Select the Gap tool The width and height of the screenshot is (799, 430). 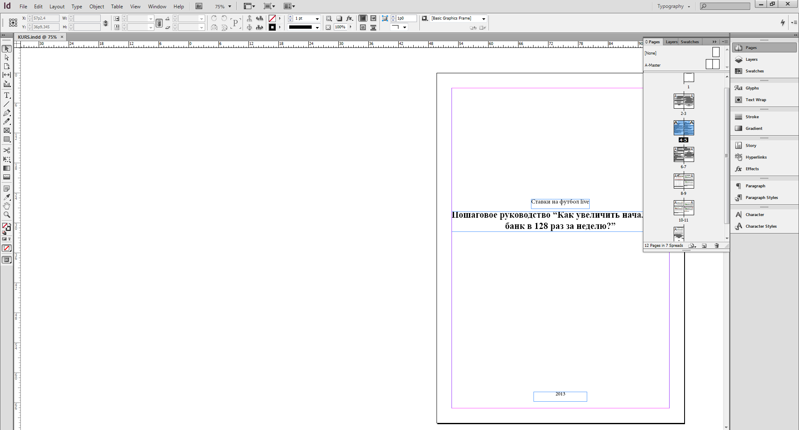point(7,75)
